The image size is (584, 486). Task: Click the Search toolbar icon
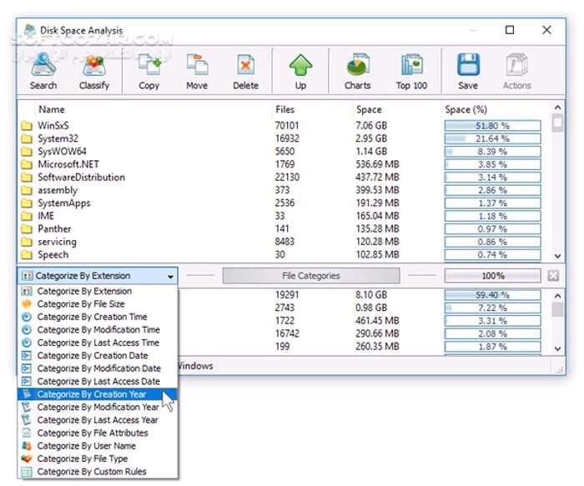(43, 70)
